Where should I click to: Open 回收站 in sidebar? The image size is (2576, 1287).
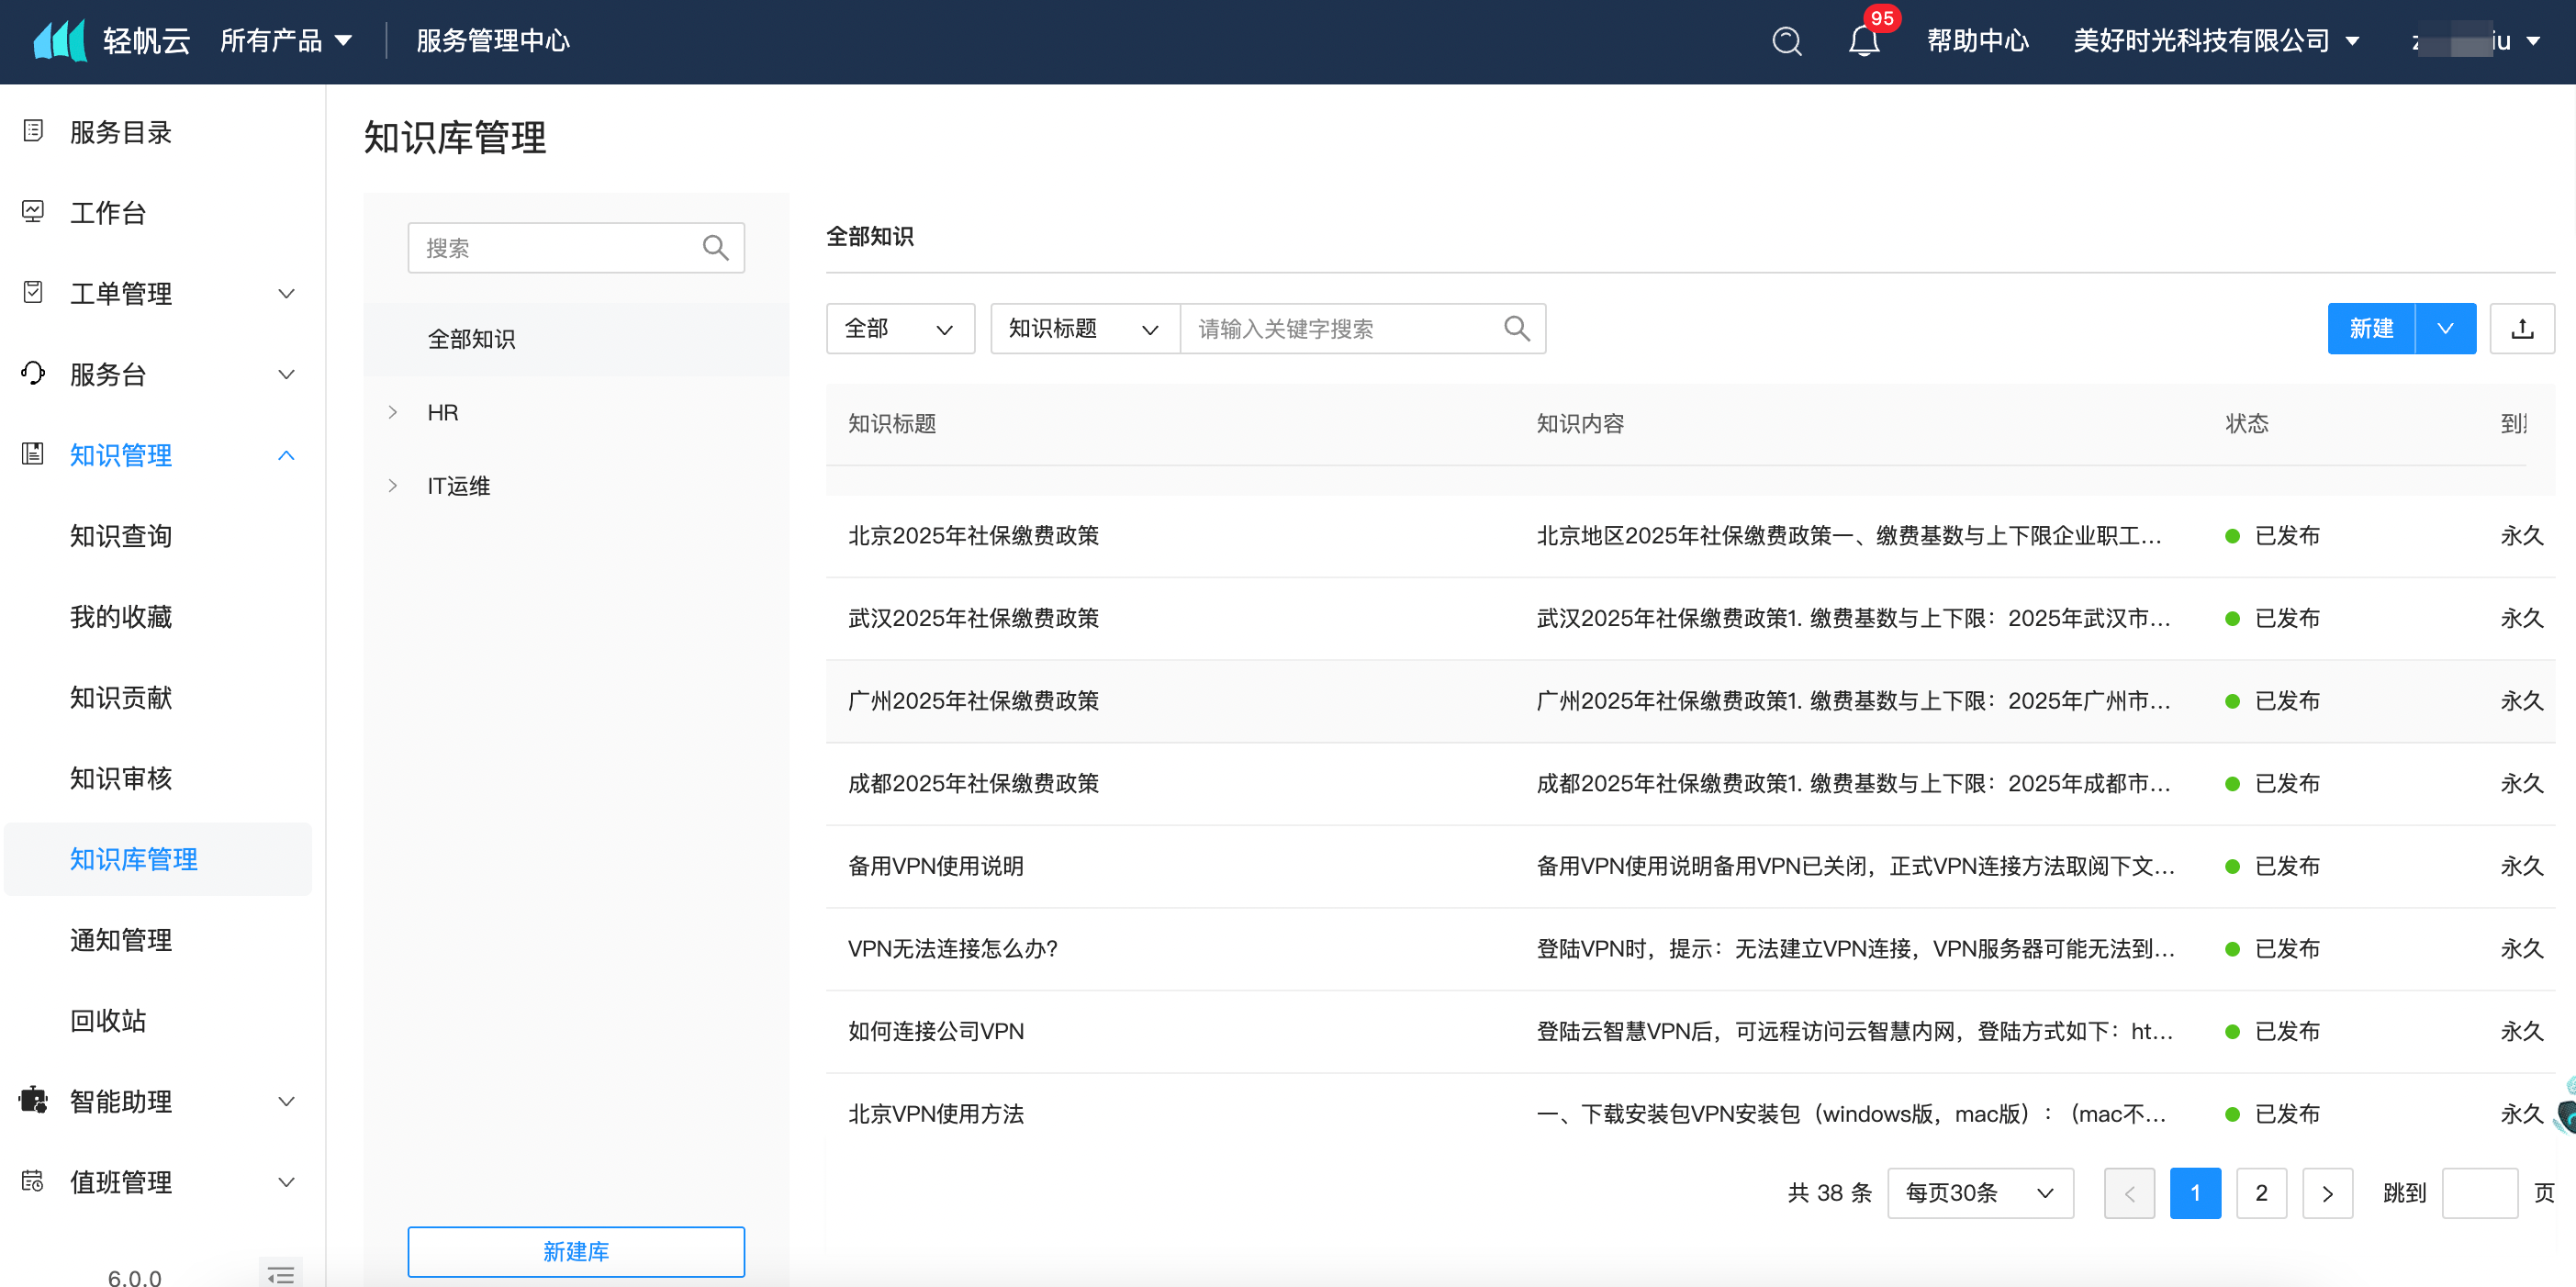pyautogui.click(x=108, y=1020)
